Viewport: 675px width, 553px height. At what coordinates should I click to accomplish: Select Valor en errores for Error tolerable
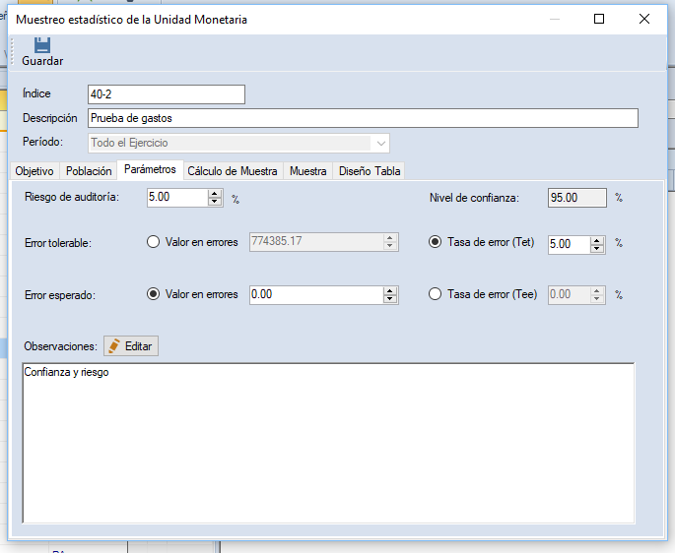tap(153, 242)
